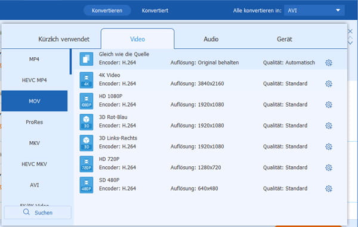Click the 480P preset icon

(x=87, y=185)
